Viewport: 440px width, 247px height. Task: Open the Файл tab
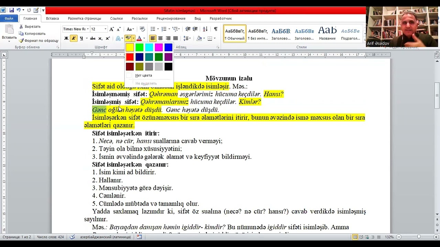click(9, 19)
